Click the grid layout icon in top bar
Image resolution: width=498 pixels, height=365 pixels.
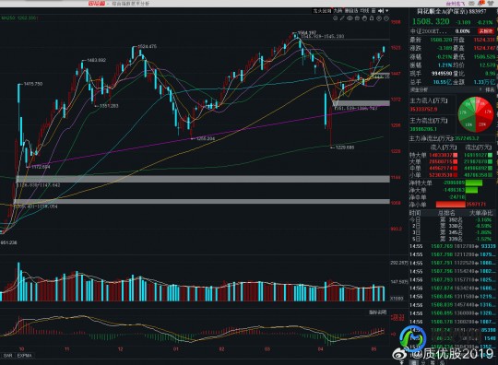[x=373, y=11]
